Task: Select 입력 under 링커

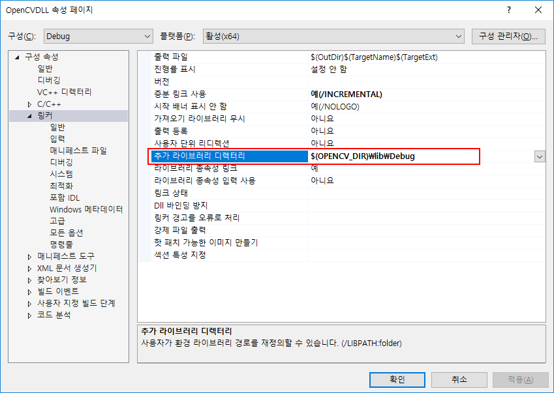Action: [57, 139]
